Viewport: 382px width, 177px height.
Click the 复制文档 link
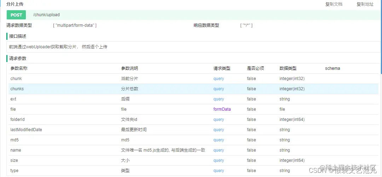click(x=334, y=4)
